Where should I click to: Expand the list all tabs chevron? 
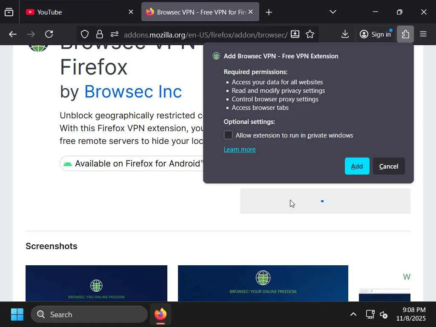pyautogui.click(x=333, y=12)
